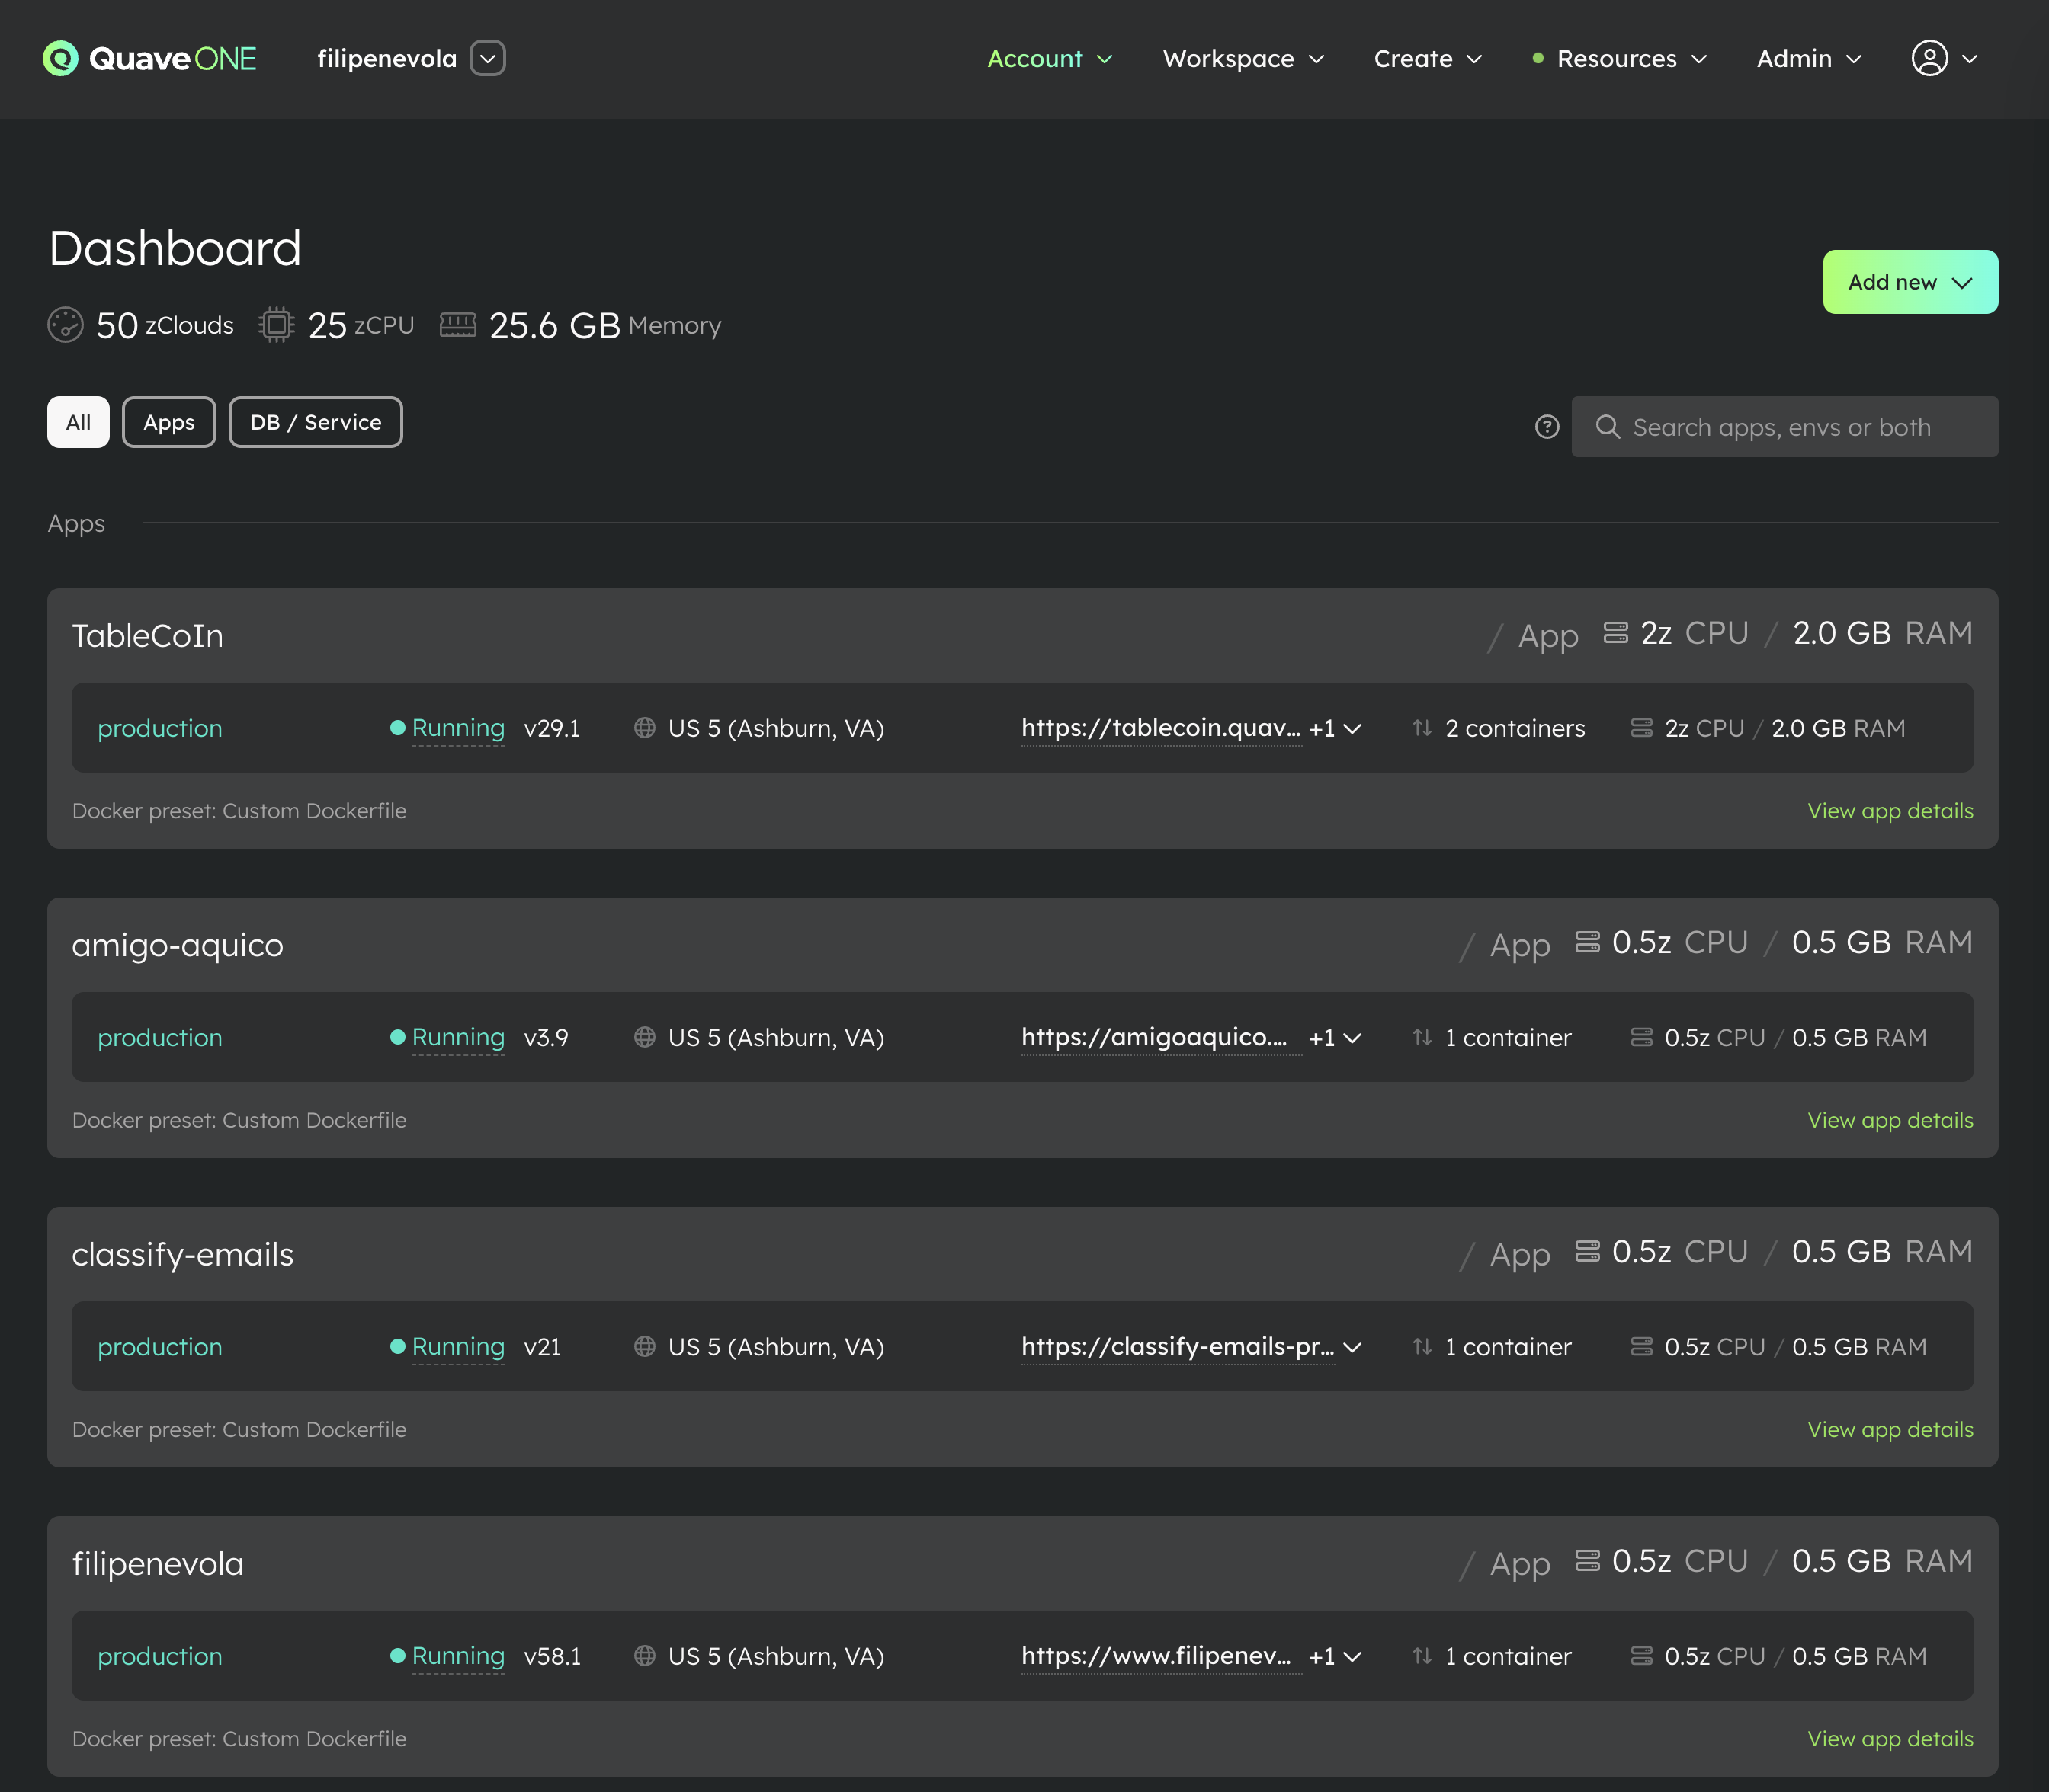Click server icon in TableCoIn production row
The width and height of the screenshot is (2049, 1792).
click(x=1642, y=728)
